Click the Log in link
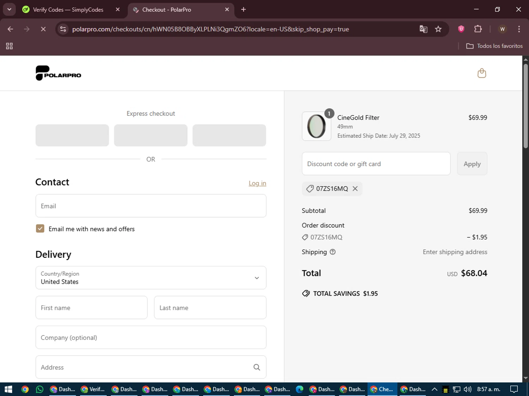This screenshot has height=396, width=529. click(x=257, y=183)
